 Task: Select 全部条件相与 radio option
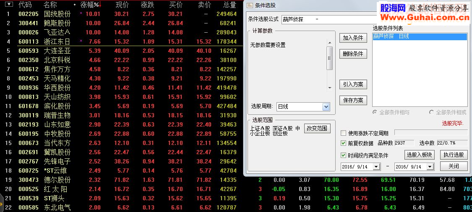pyautogui.click(x=375, y=112)
